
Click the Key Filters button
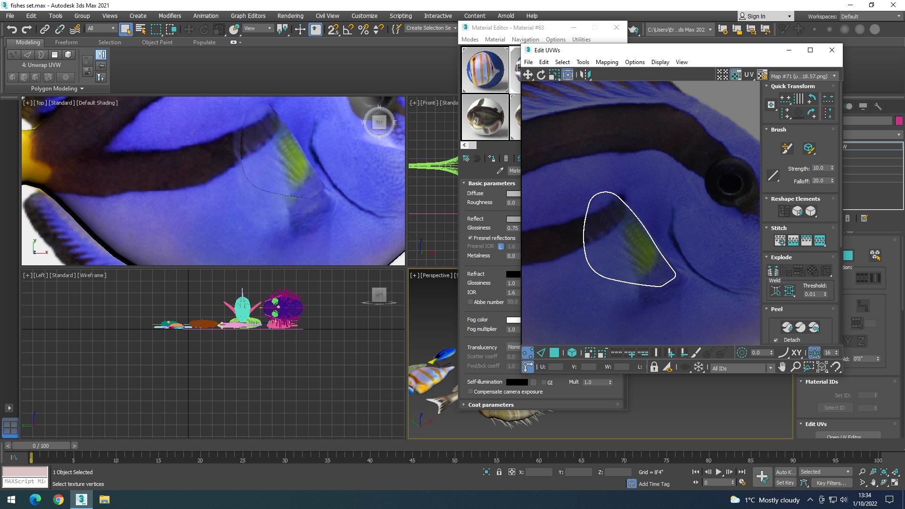point(831,483)
